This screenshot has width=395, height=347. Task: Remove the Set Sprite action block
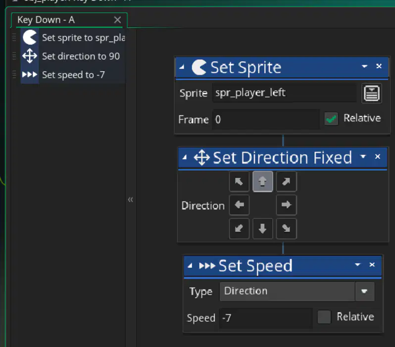pos(379,66)
